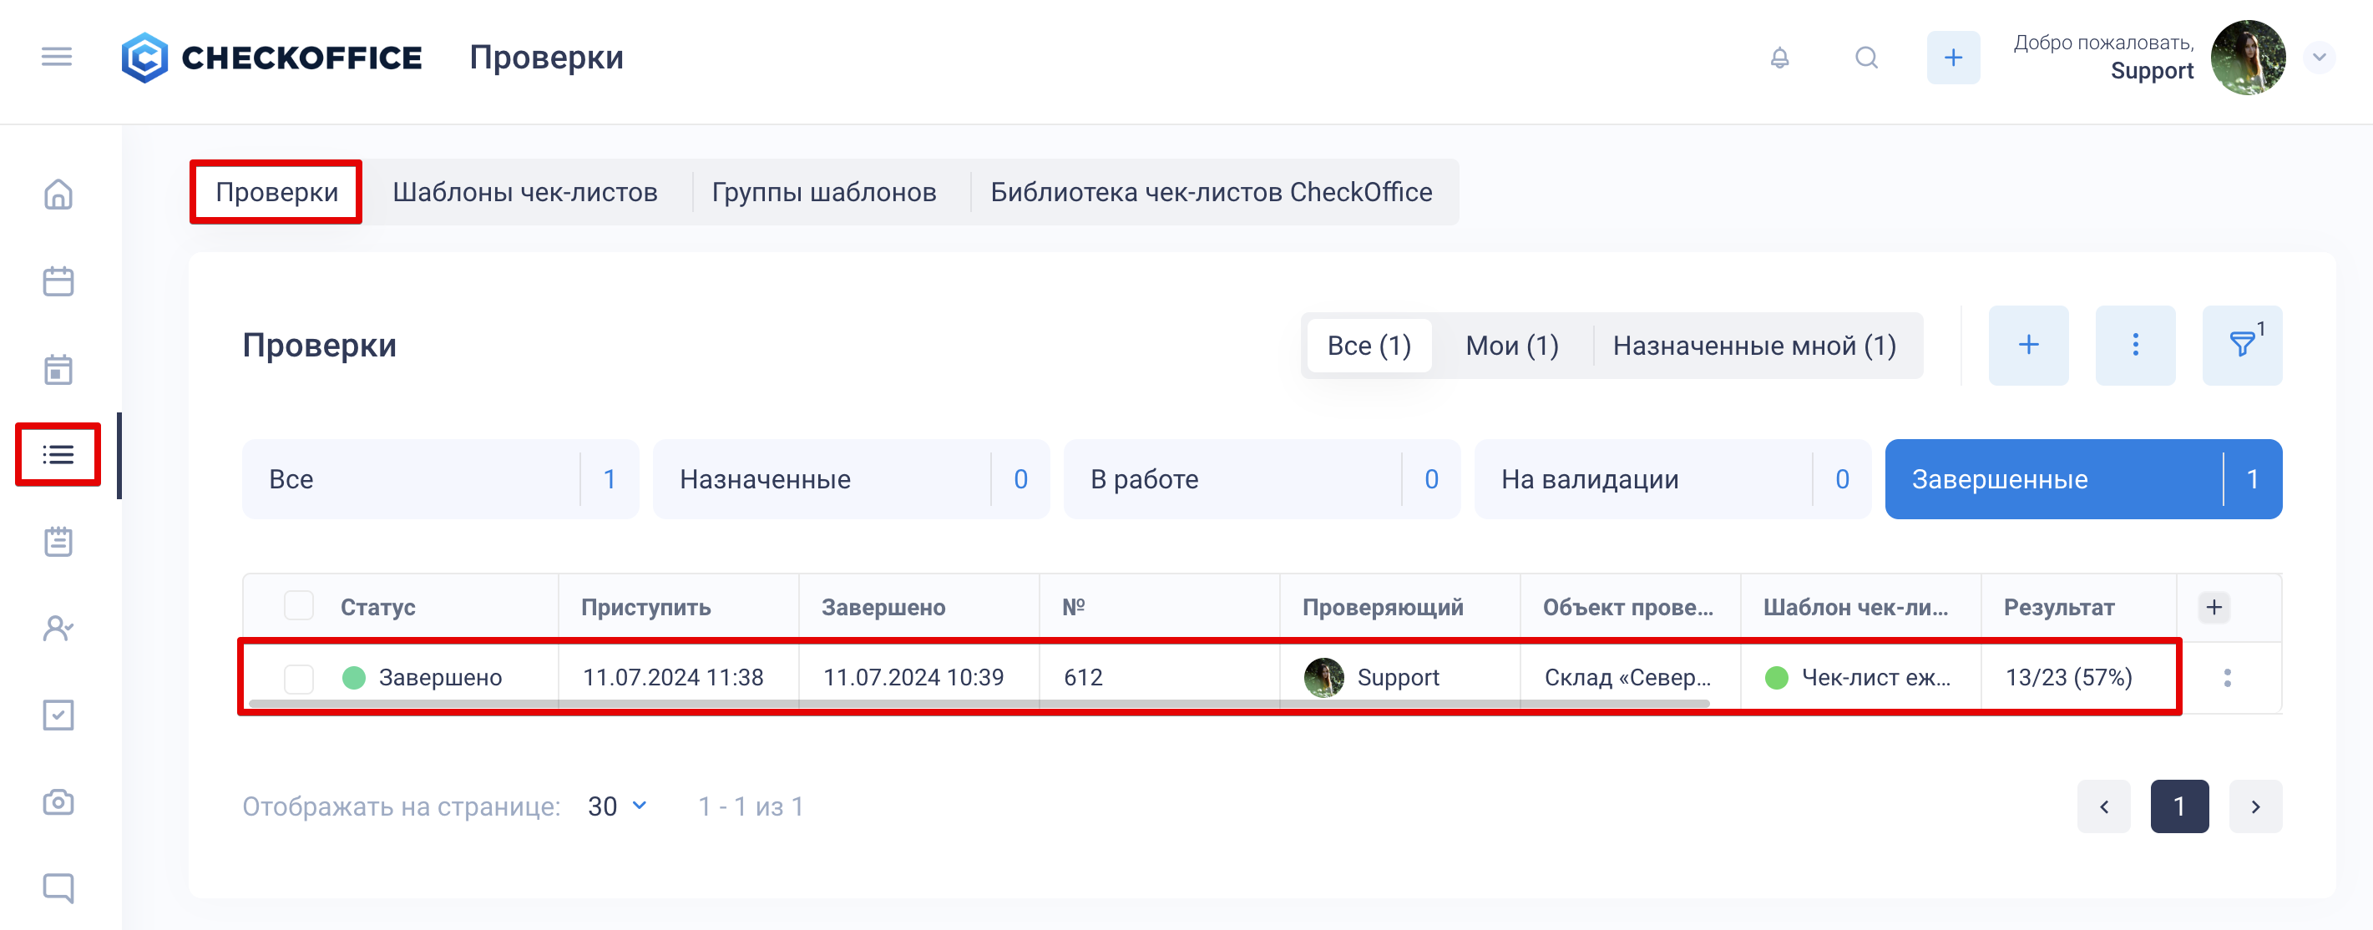Open search with magnifier icon

pyautogui.click(x=1865, y=58)
